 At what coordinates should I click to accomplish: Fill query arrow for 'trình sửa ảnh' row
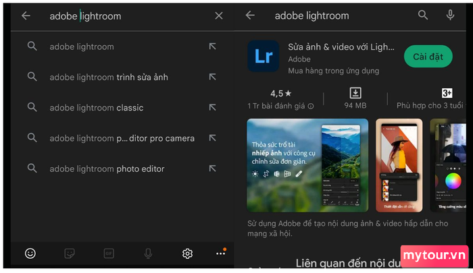[x=212, y=77]
